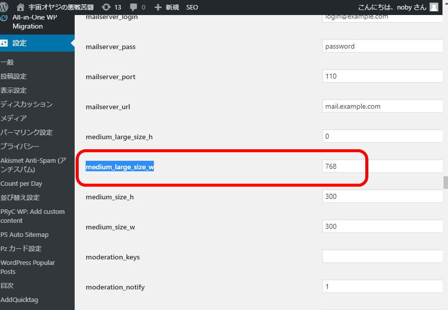Focus the empty moderation_keys field
The width and height of the screenshot is (448, 310).
(382, 256)
